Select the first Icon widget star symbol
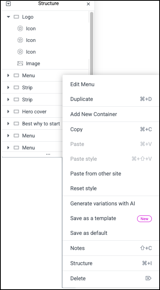The height and width of the screenshot is (290, 160). 20,28
